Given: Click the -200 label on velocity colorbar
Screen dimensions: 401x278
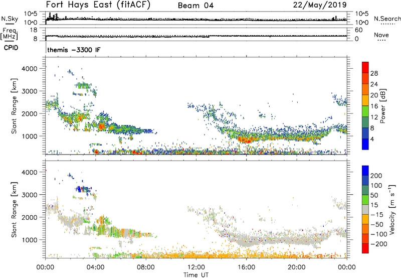Looking at the screenshot, I should 378,244.
